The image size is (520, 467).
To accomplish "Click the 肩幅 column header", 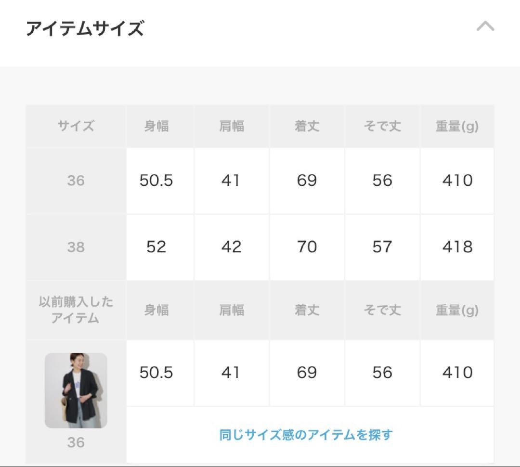I will 232,126.
